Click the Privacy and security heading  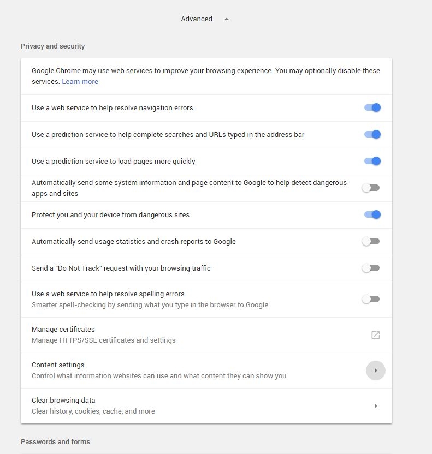click(x=53, y=46)
